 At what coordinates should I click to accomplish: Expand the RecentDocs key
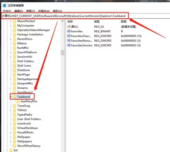[11, 39]
